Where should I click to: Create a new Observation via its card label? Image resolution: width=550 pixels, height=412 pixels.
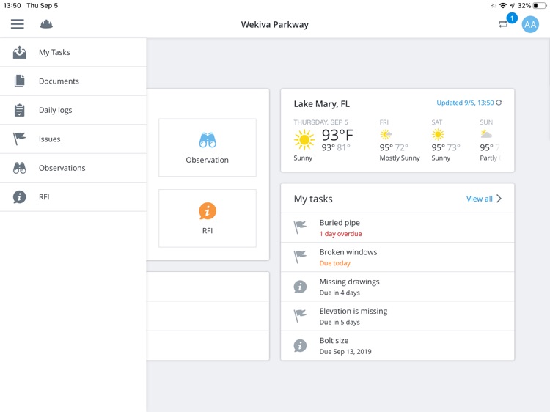tap(208, 160)
